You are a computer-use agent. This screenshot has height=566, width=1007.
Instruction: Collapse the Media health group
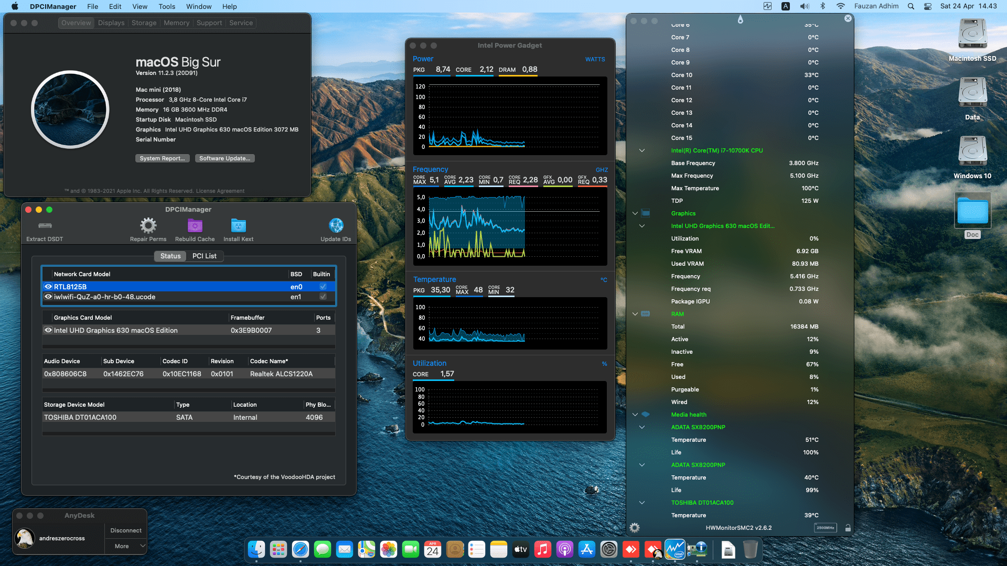(635, 415)
